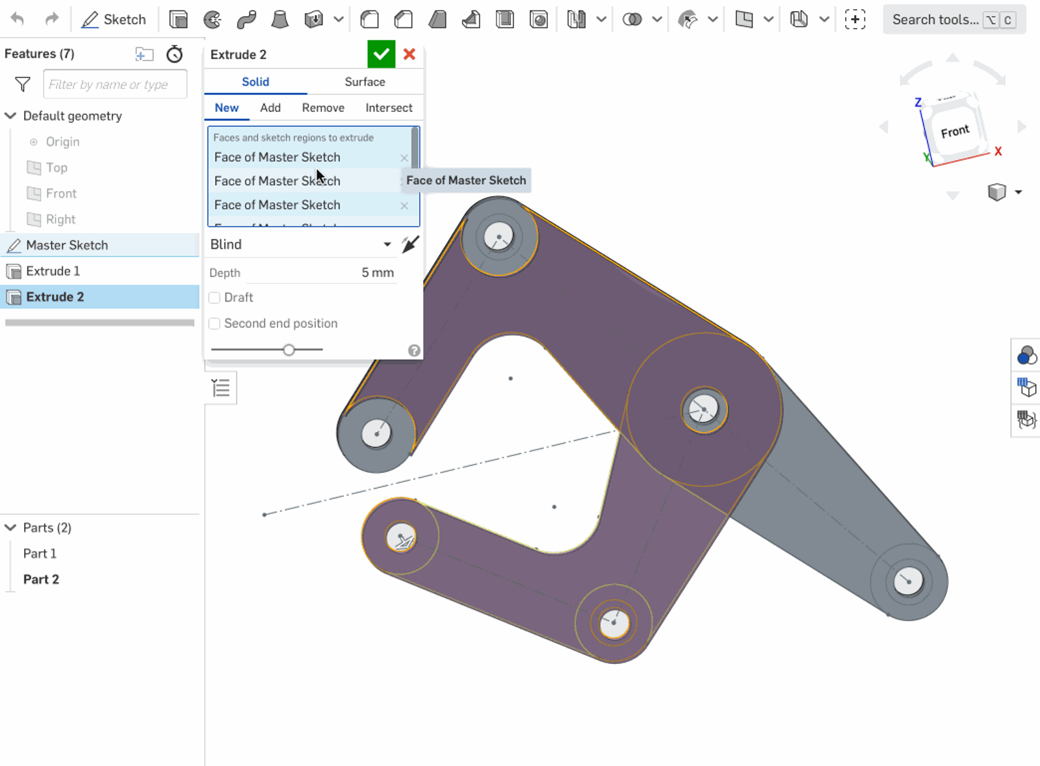Image resolution: width=1040 pixels, height=766 pixels.
Task: Select the Revolve tool icon
Action: coord(212,19)
